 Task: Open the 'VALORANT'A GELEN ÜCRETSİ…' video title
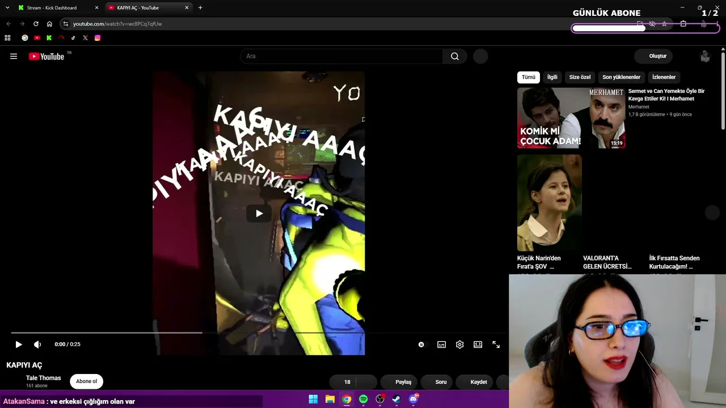click(x=607, y=262)
